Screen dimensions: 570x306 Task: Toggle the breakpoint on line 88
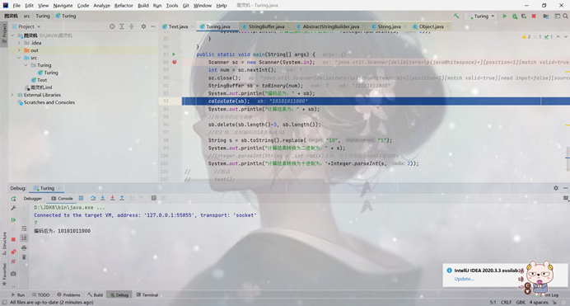click(x=175, y=62)
